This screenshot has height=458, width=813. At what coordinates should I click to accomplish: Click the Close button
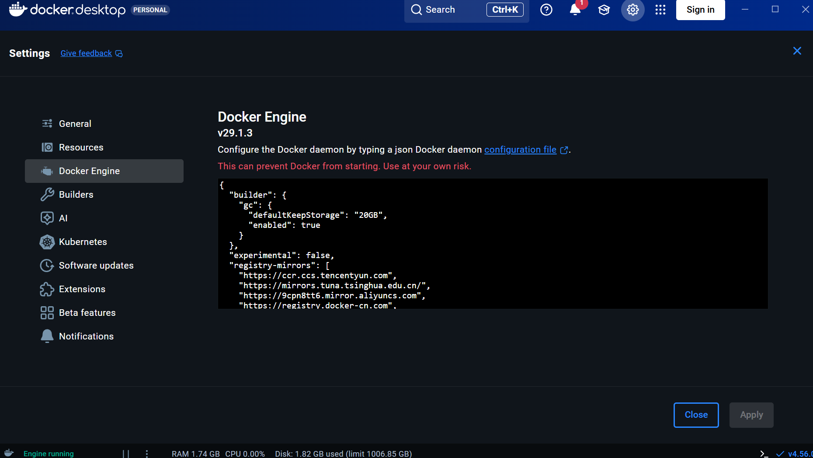(x=696, y=415)
